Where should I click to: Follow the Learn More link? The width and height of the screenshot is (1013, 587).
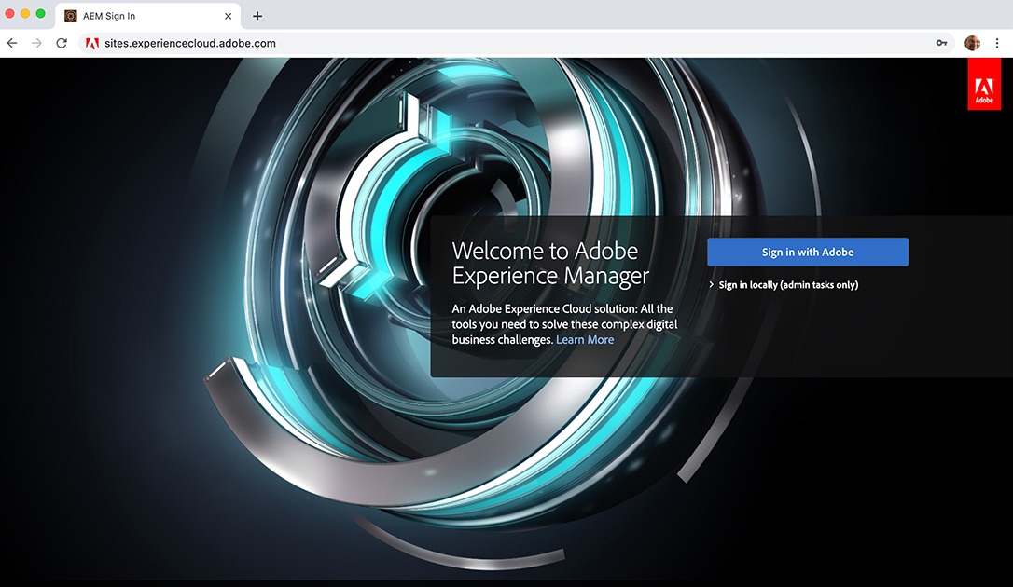pos(585,340)
